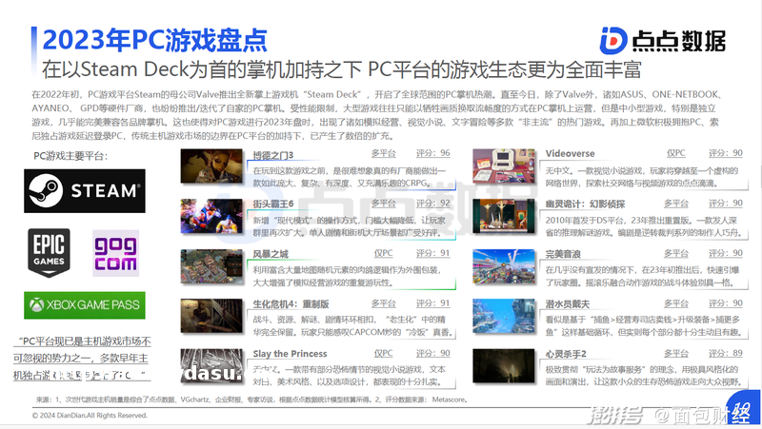Click the 评分: 96 score for 博德之门3
This screenshot has width=762, height=429.
click(x=433, y=153)
